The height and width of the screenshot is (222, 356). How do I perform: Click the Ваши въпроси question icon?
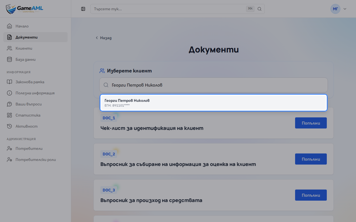click(9, 104)
